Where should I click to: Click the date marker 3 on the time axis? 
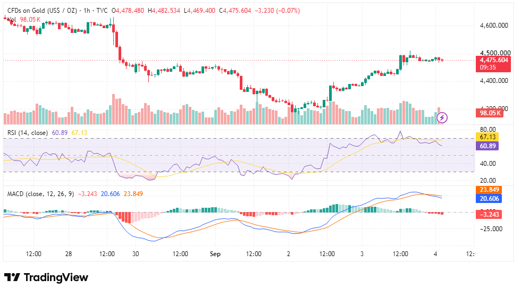[362, 254]
